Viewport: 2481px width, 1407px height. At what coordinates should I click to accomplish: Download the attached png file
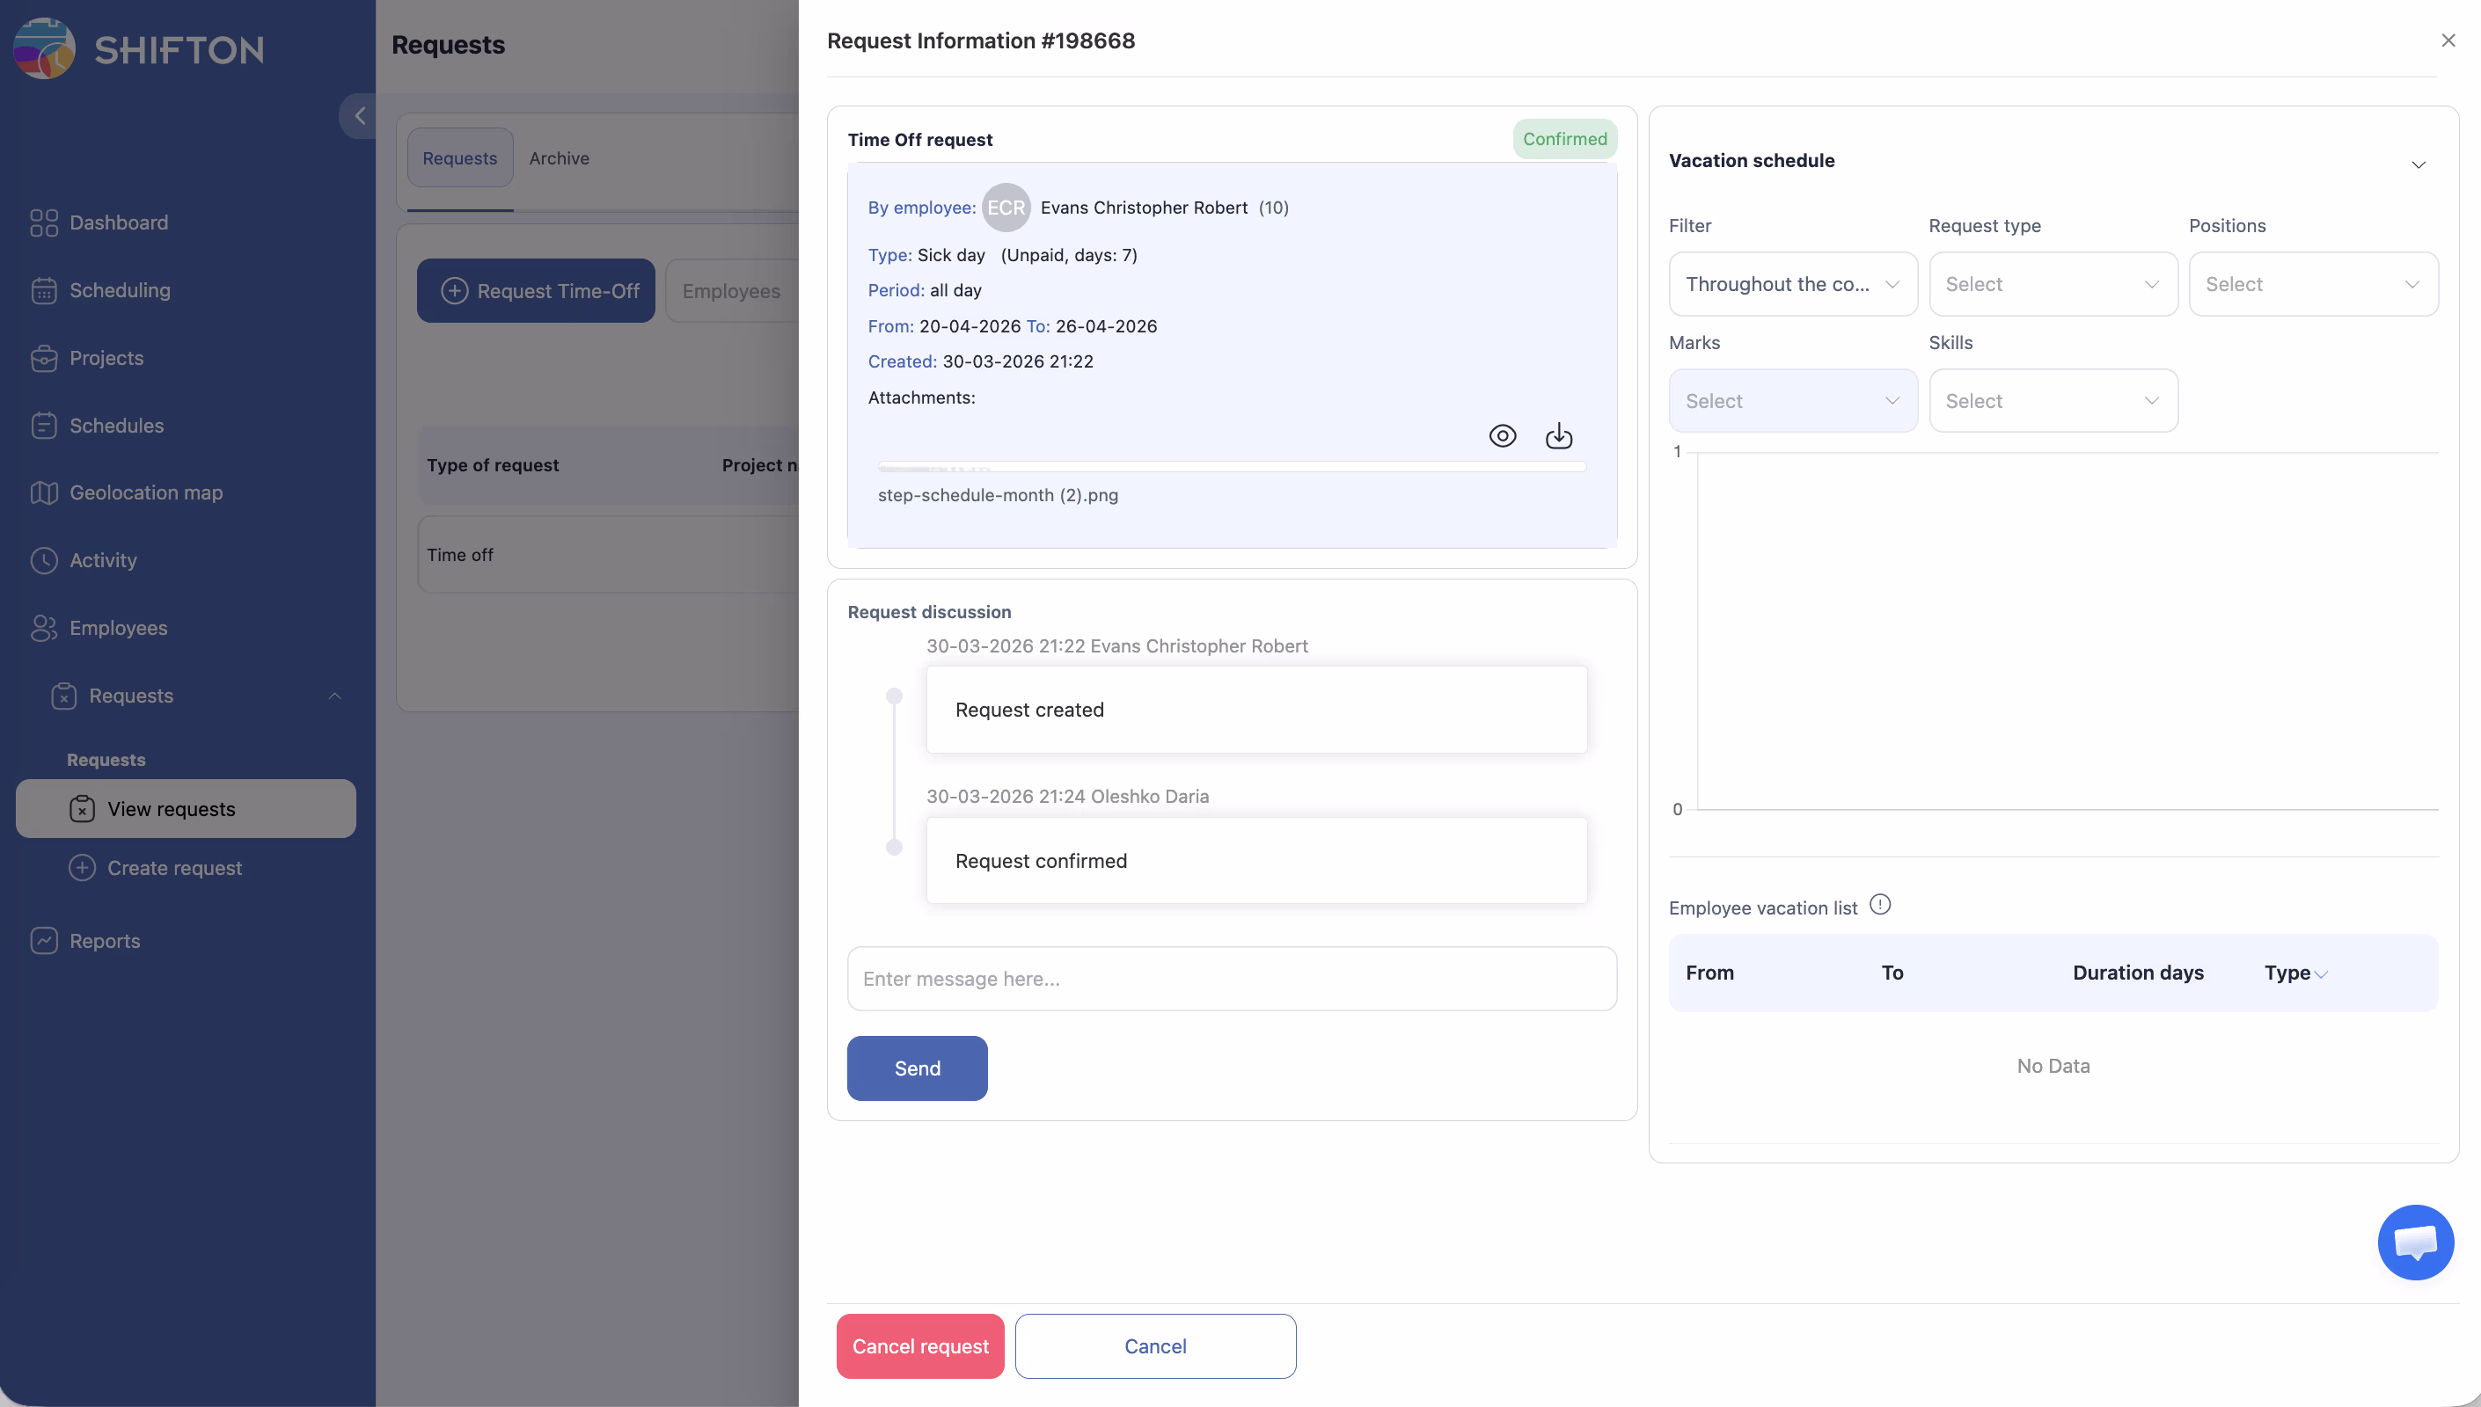[1558, 436]
